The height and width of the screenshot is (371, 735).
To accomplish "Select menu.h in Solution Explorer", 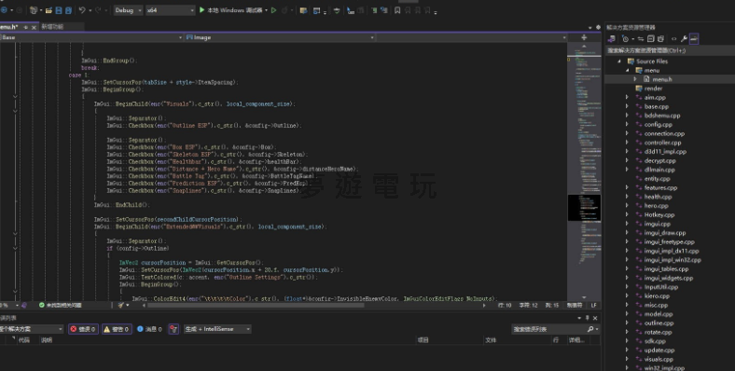I will click(x=662, y=79).
